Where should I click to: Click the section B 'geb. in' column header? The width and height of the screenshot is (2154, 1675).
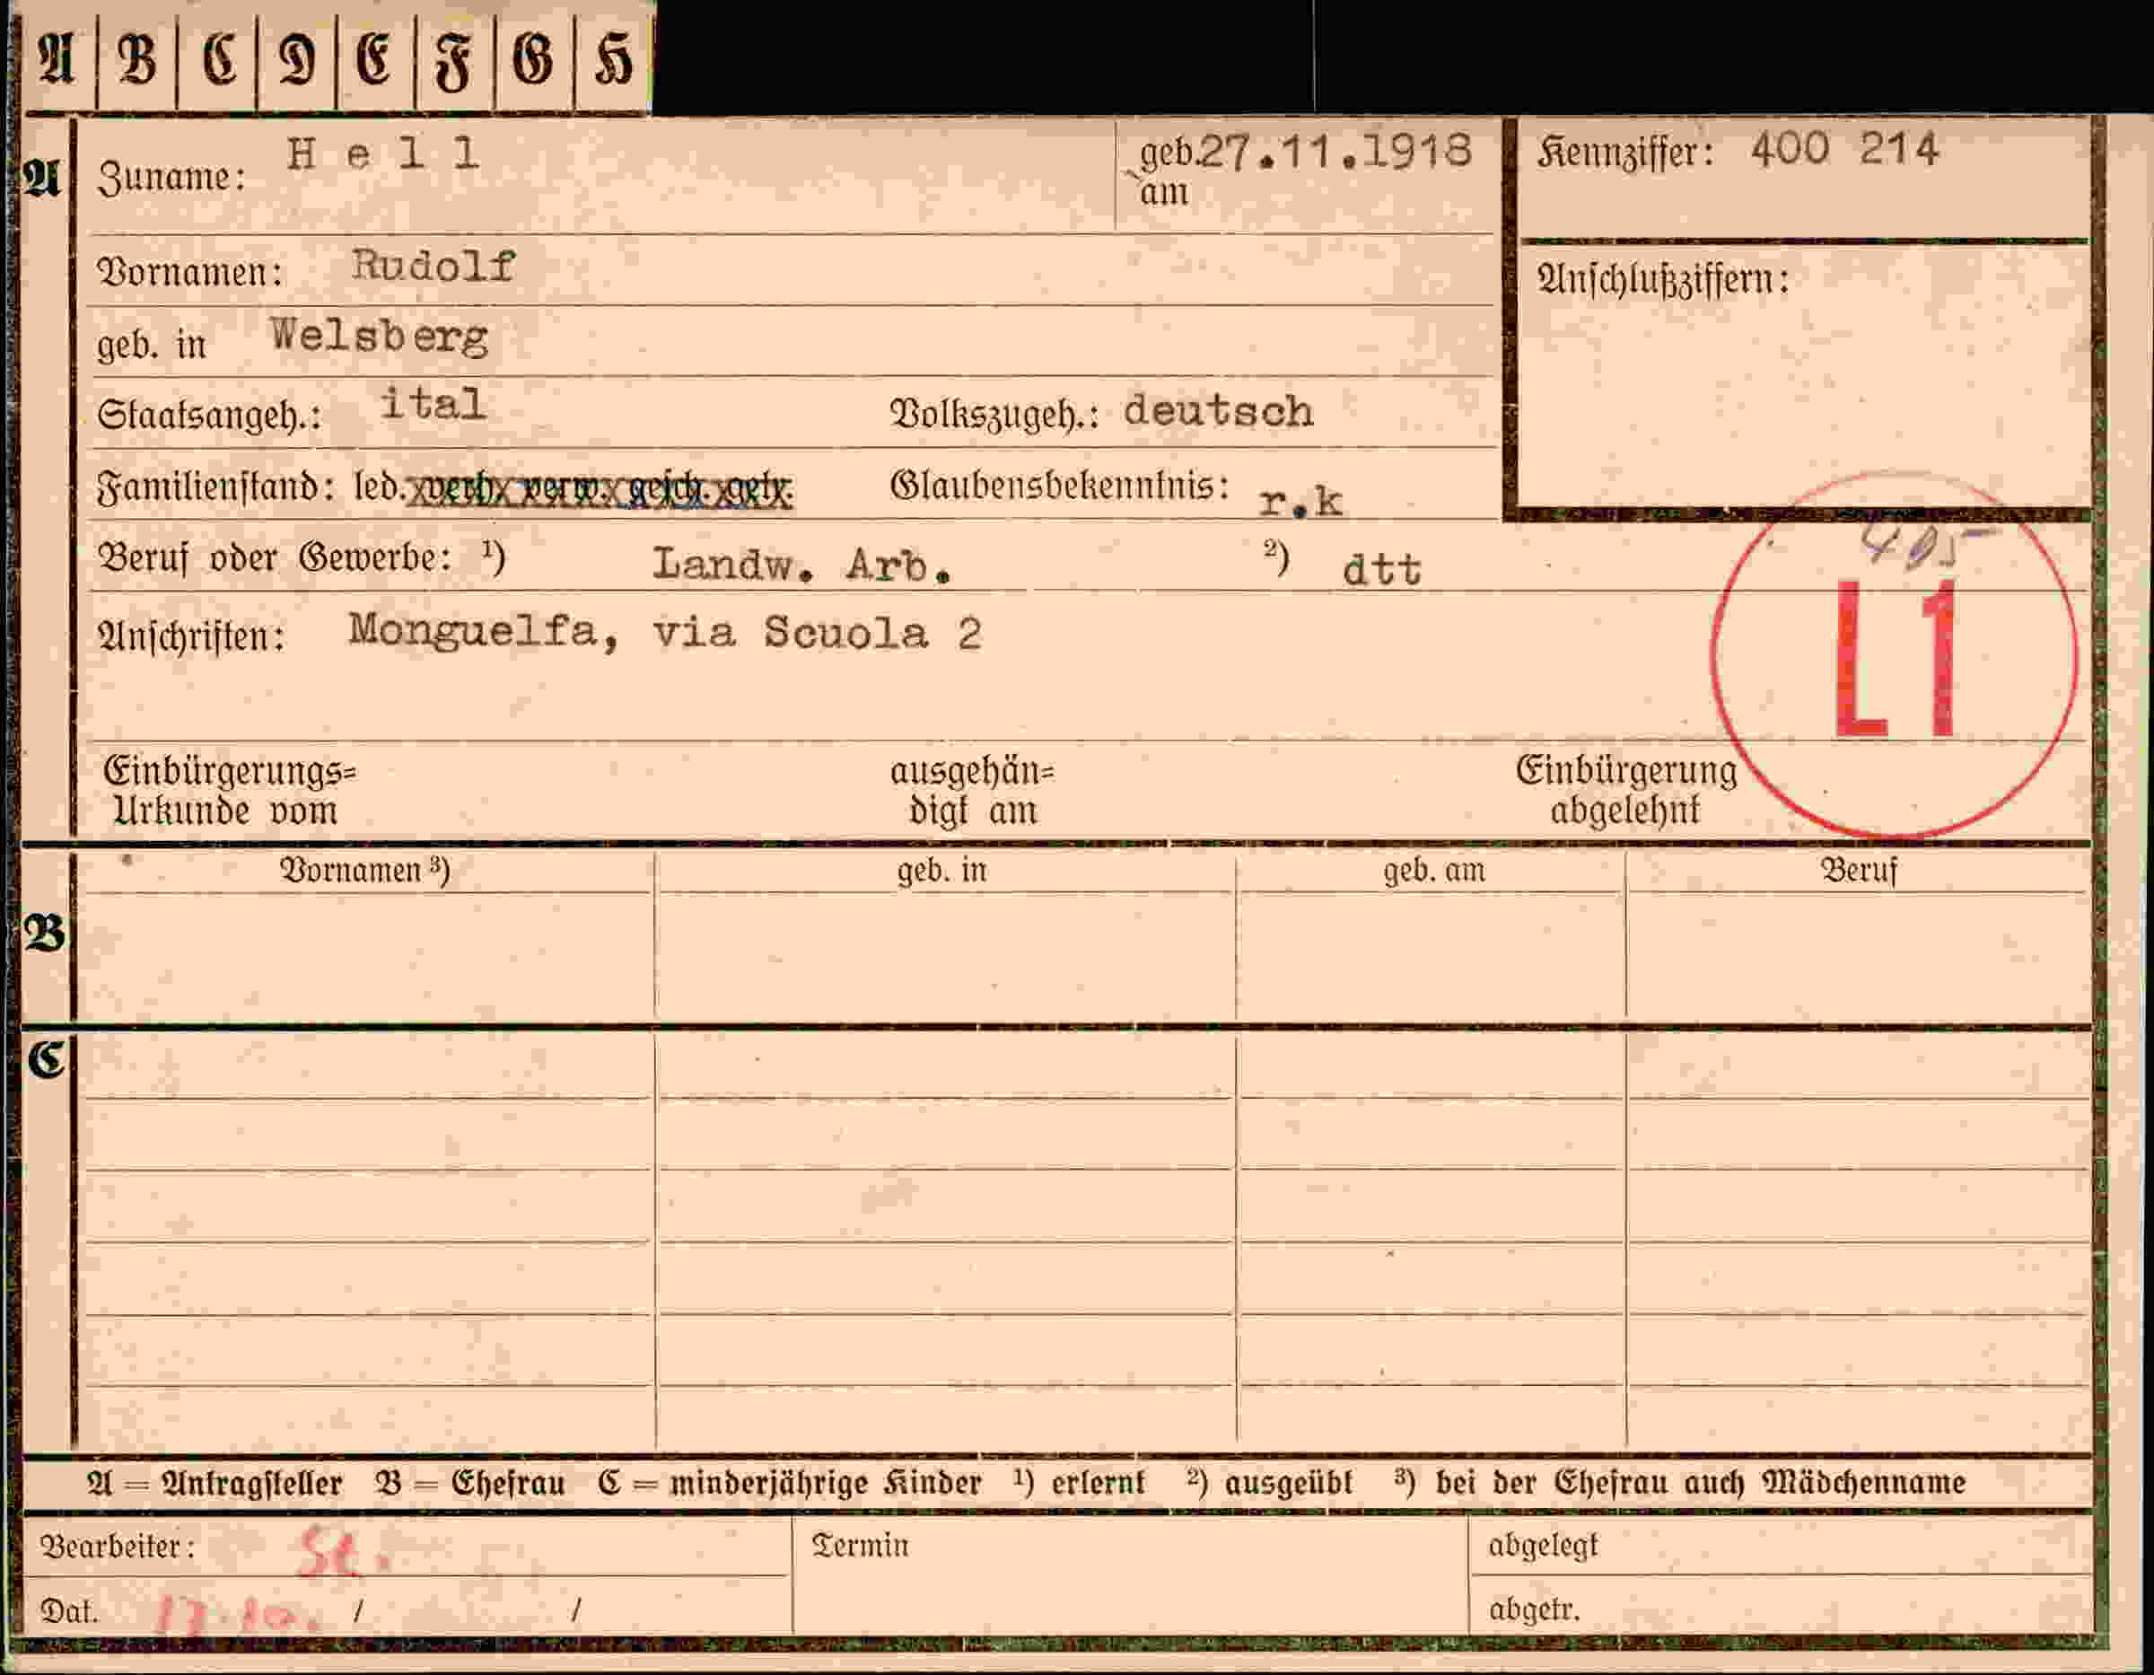click(941, 871)
